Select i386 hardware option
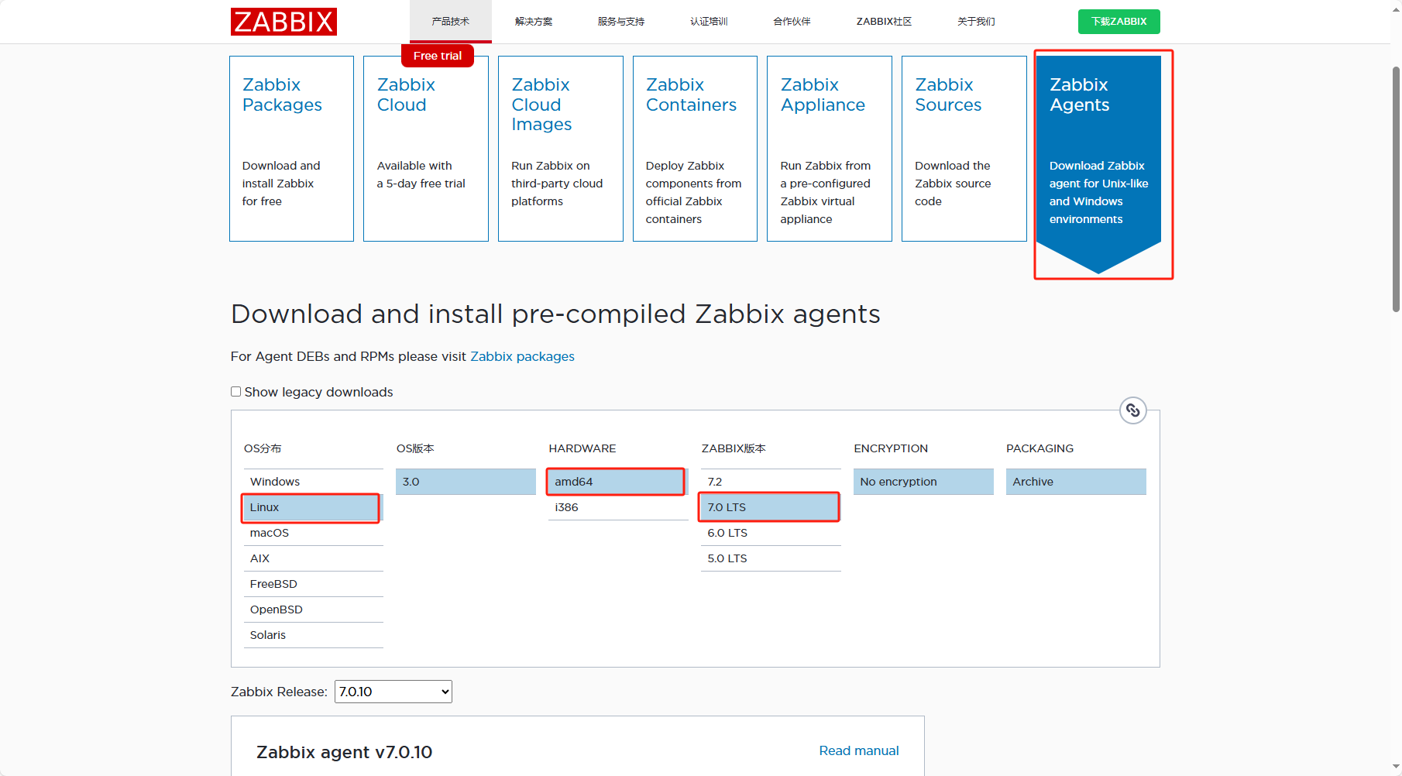This screenshot has height=776, width=1402. click(x=618, y=507)
